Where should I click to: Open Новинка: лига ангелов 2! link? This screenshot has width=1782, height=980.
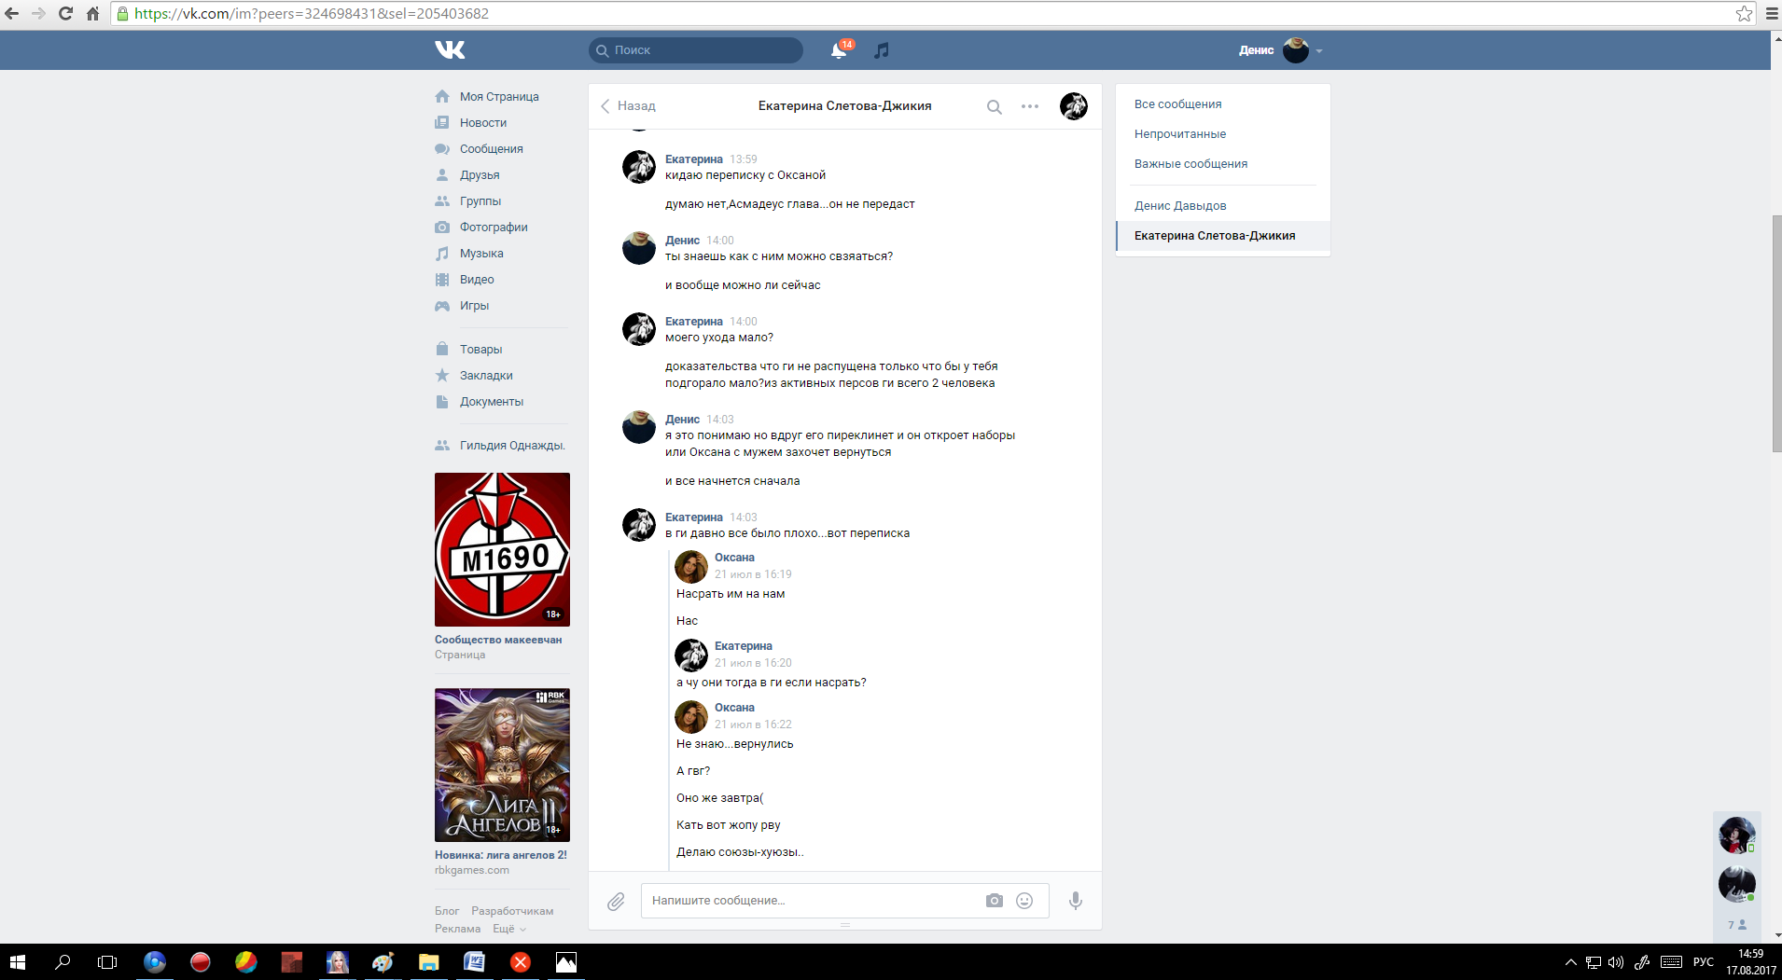(501, 855)
